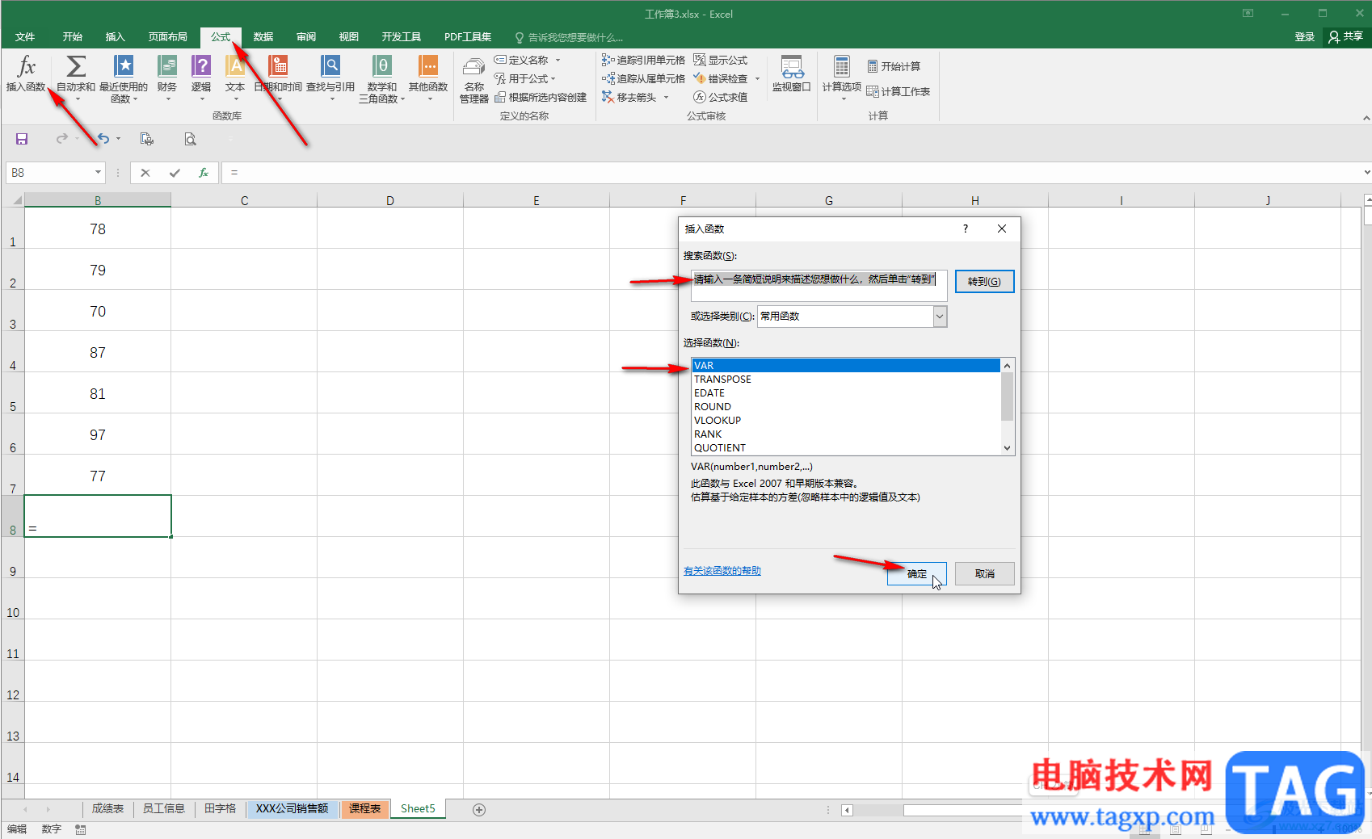Click the Insert Function fx ribbon icon
1372x839 pixels.
click(26, 67)
